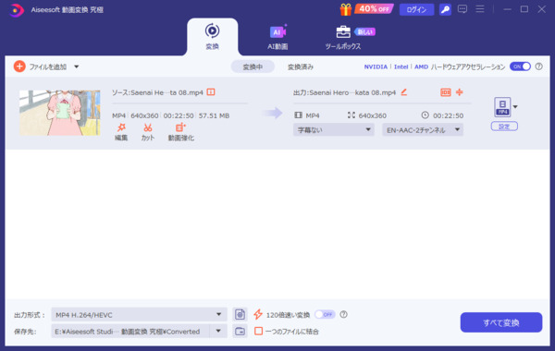The image size is (555, 351).
Task: Click the AMD label
Action: click(421, 67)
